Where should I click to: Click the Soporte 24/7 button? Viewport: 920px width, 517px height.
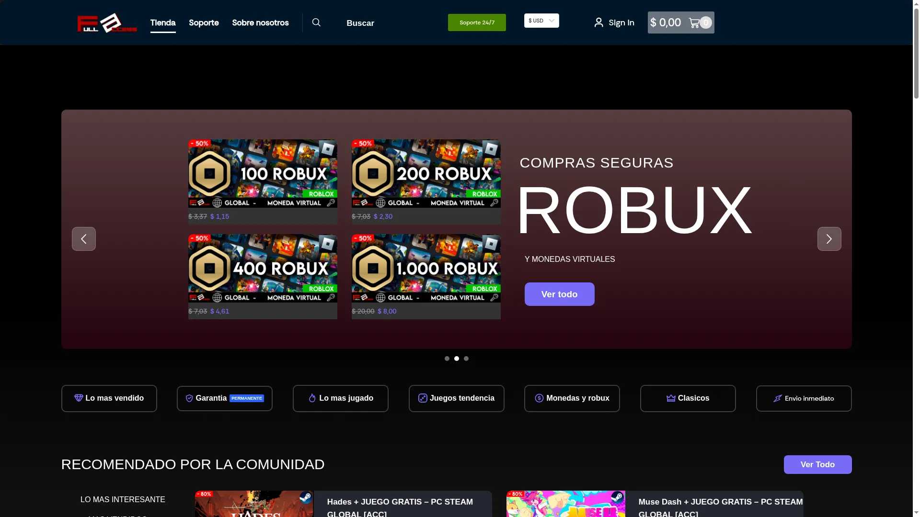tap(477, 22)
